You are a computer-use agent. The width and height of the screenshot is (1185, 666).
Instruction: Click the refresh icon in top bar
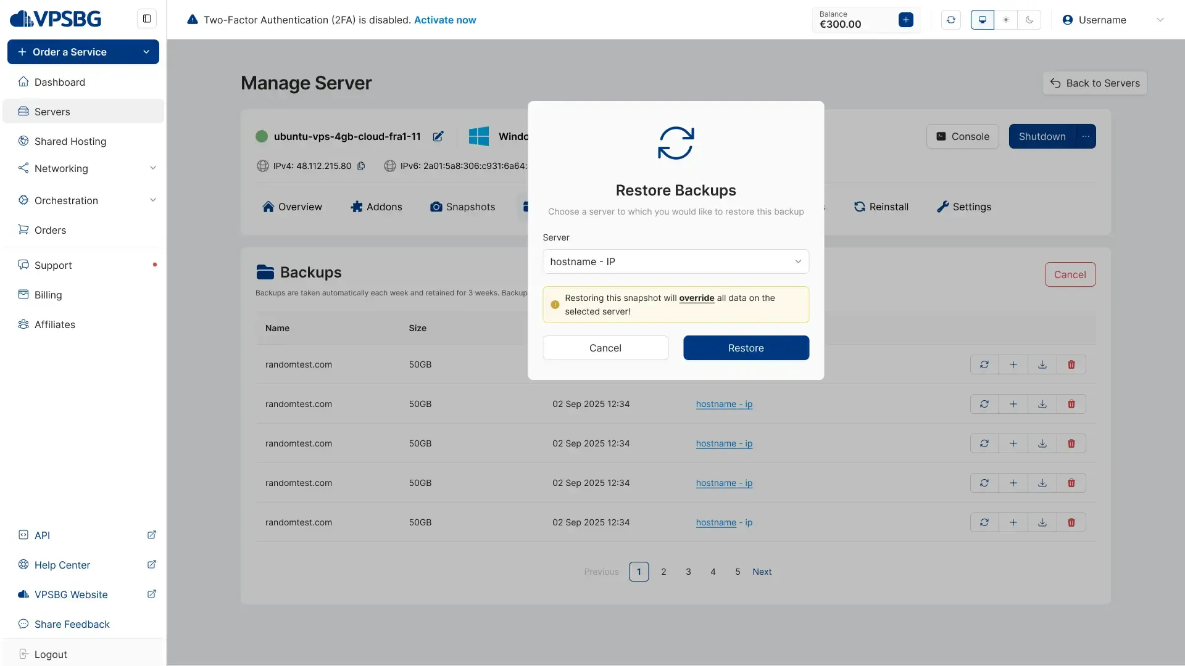[950, 20]
